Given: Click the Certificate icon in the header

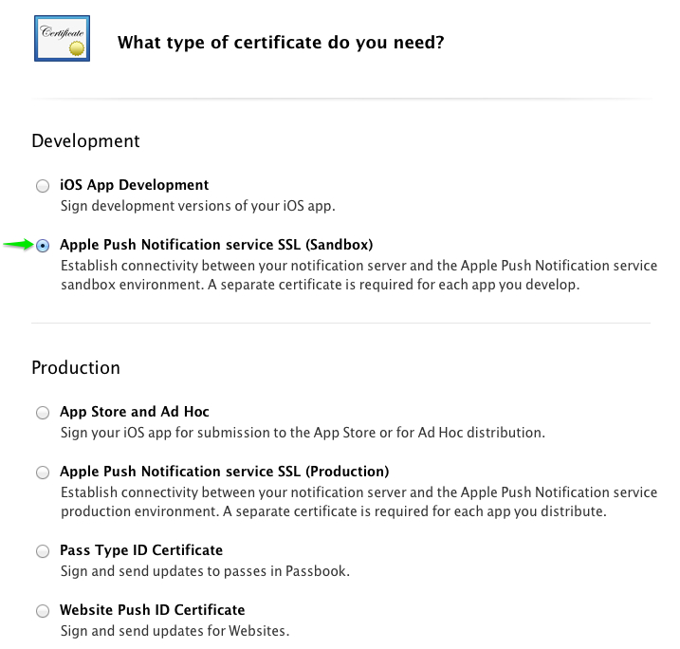Looking at the screenshot, I should (62, 39).
